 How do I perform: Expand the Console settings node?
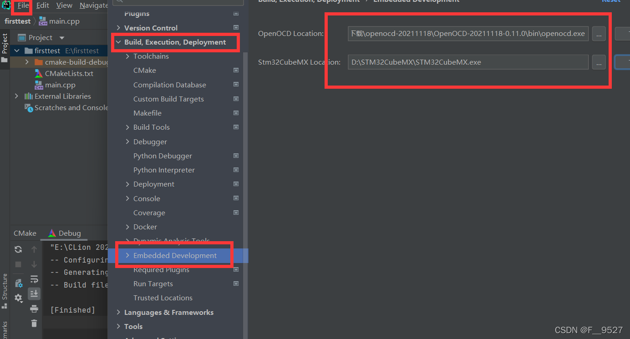(127, 198)
